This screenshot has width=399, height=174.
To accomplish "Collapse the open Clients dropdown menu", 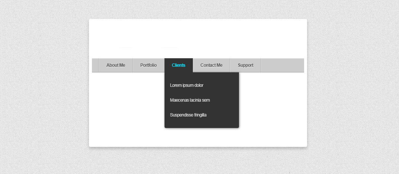I will point(179,65).
